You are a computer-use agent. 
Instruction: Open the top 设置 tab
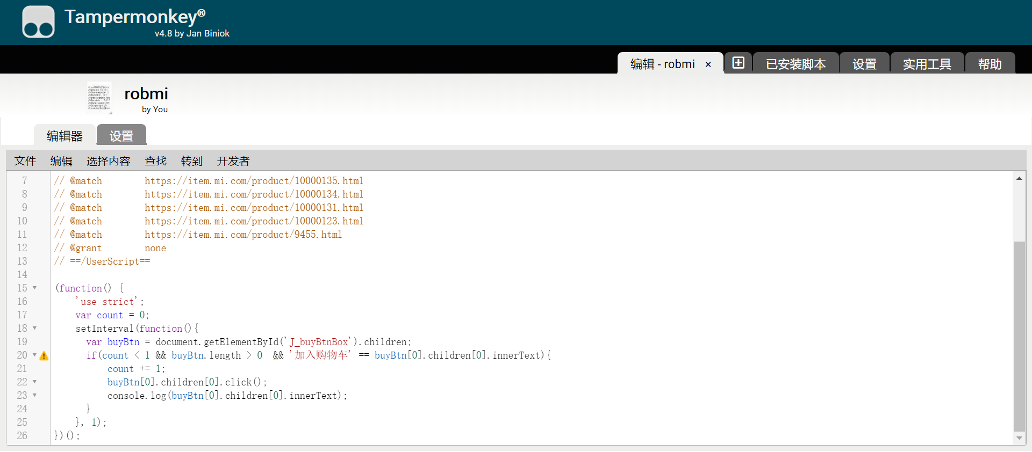864,63
